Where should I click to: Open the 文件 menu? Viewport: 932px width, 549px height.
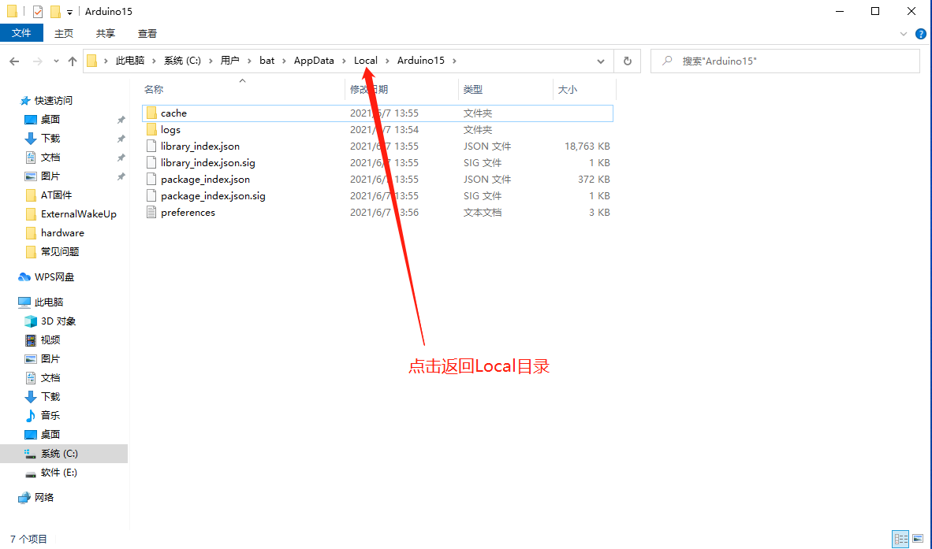pyautogui.click(x=21, y=33)
